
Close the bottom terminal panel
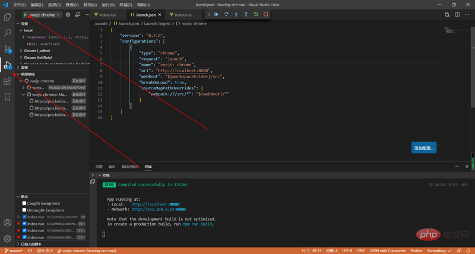pyautogui.click(x=467, y=166)
